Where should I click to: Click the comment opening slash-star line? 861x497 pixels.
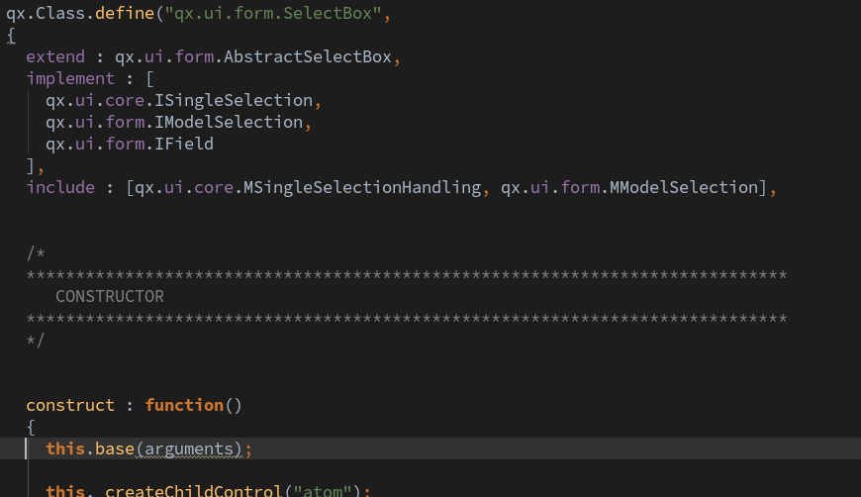(36, 253)
